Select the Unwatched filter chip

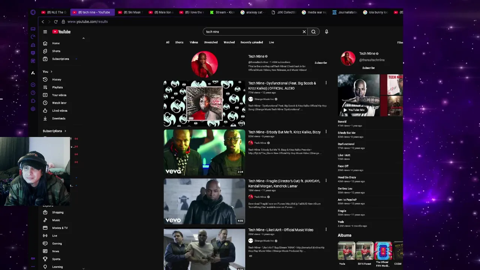point(211,42)
